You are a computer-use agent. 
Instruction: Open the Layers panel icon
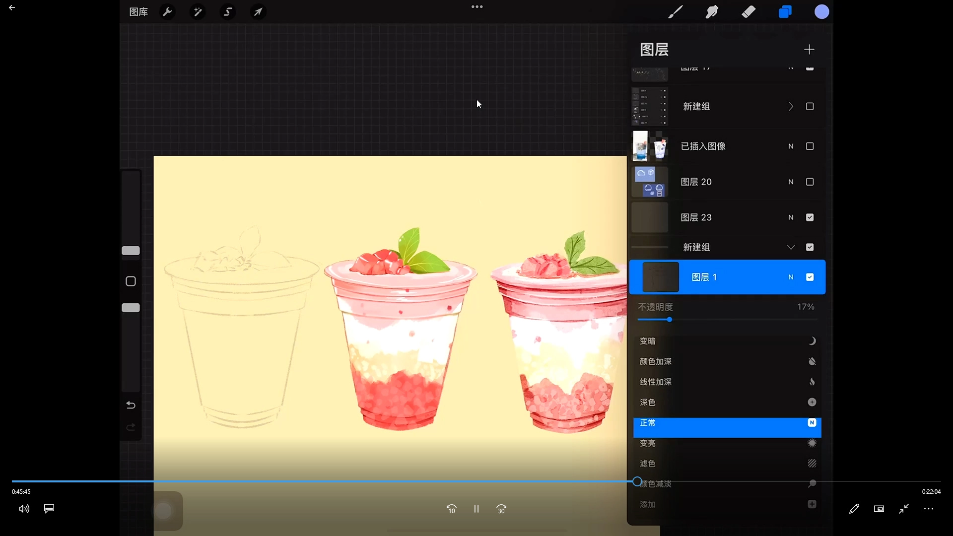pos(785,12)
